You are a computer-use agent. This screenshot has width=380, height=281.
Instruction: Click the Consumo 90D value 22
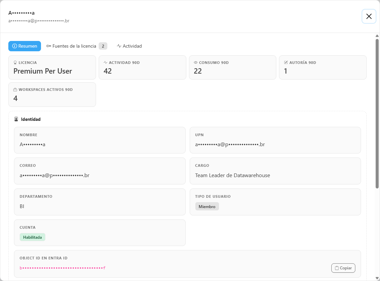[198, 71]
